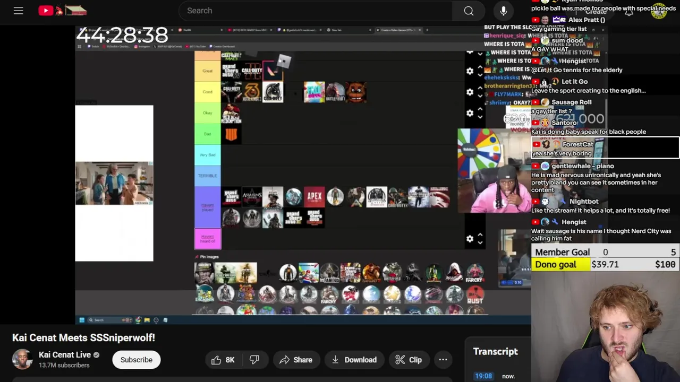Screen dimensions: 680x382
Task: Focus the YouTube Search input field
Action: coord(316,11)
